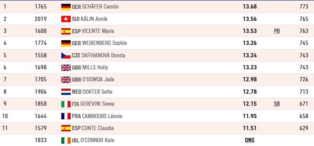Click the British flag next to MILLS Holly

pyautogui.click(x=66, y=67)
